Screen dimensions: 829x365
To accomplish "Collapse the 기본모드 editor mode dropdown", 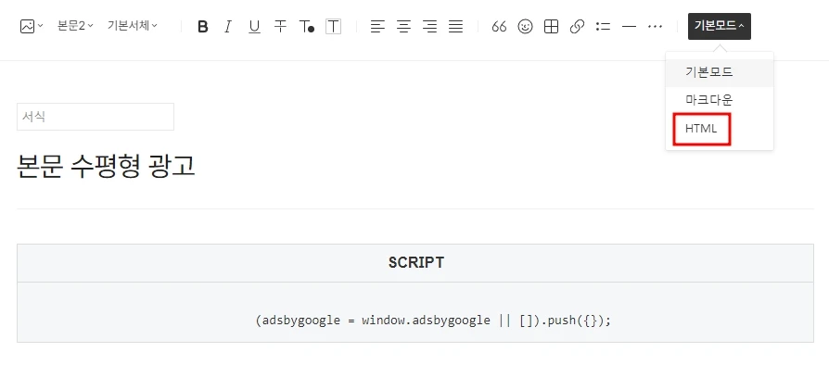I will coord(719,27).
